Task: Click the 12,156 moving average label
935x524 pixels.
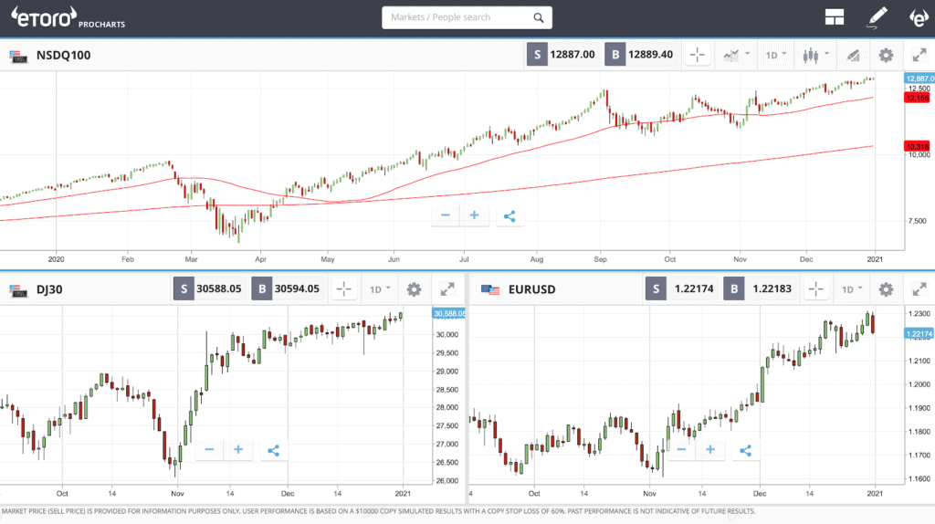Action: click(x=917, y=99)
